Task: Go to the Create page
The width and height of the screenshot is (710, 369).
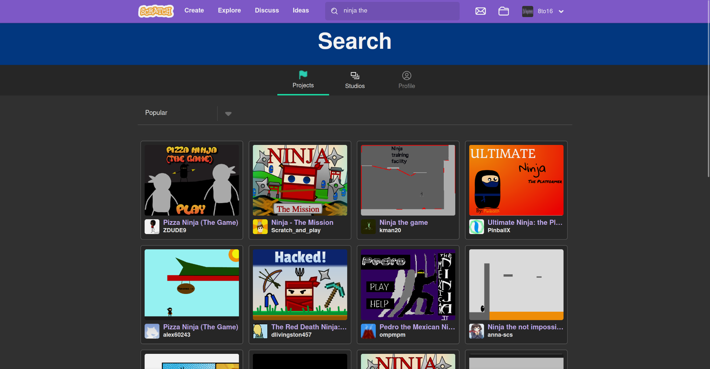Action: point(194,11)
